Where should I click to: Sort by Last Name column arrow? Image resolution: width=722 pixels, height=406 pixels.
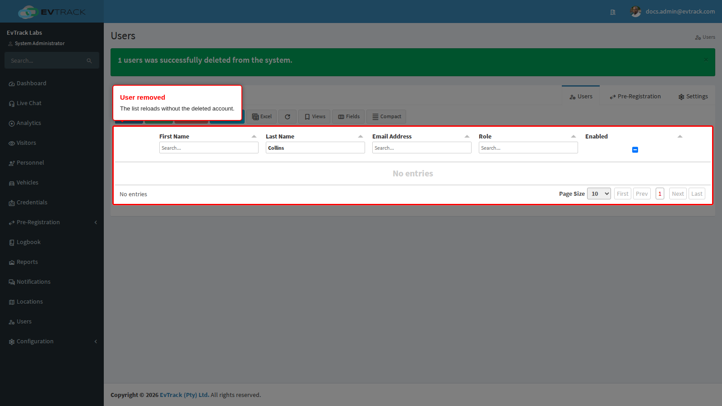pos(361,136)
